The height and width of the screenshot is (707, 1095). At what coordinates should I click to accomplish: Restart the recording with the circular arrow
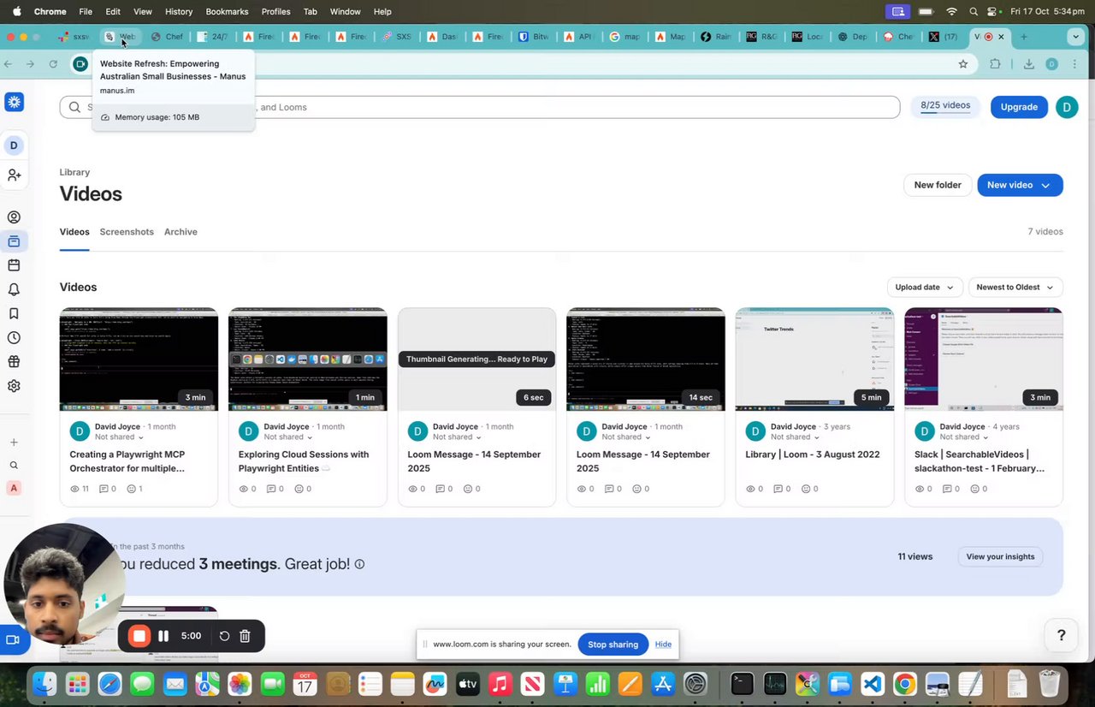224,636
